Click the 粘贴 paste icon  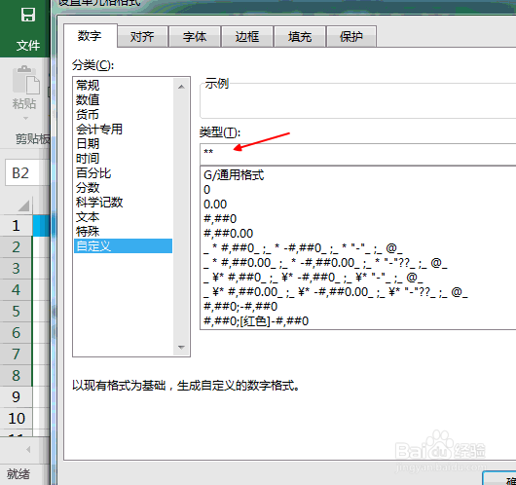coord(25,79)
